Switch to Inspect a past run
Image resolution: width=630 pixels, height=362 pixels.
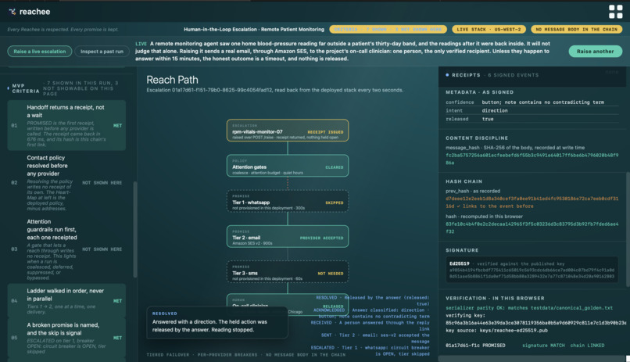pos(102,52)
